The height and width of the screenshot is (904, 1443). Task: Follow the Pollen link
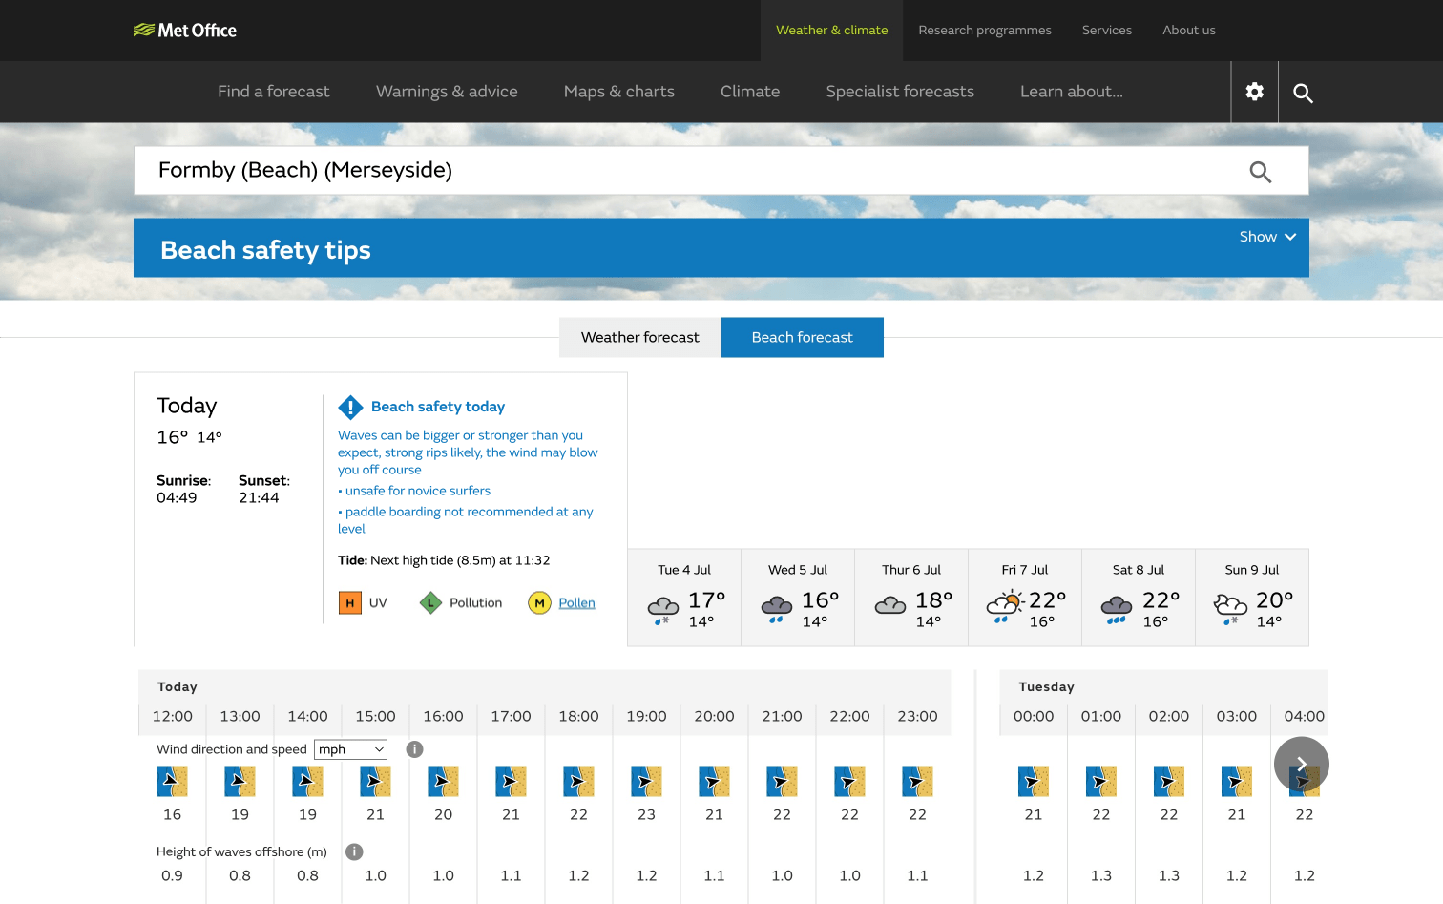tap(576, 603)
